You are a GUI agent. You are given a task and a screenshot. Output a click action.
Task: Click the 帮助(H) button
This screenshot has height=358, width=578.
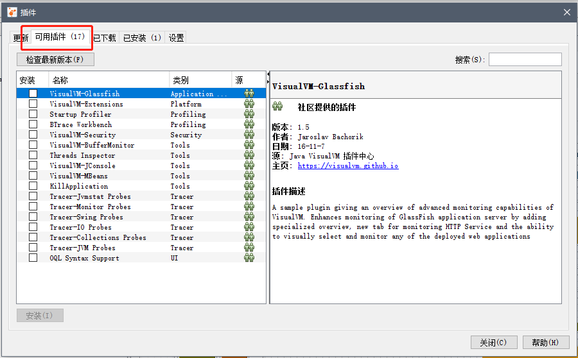pyautogui.click(x=545, y=342)
